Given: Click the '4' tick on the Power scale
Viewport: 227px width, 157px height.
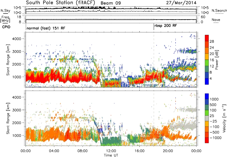Looking at the screenshot, I should coord(211,78).
